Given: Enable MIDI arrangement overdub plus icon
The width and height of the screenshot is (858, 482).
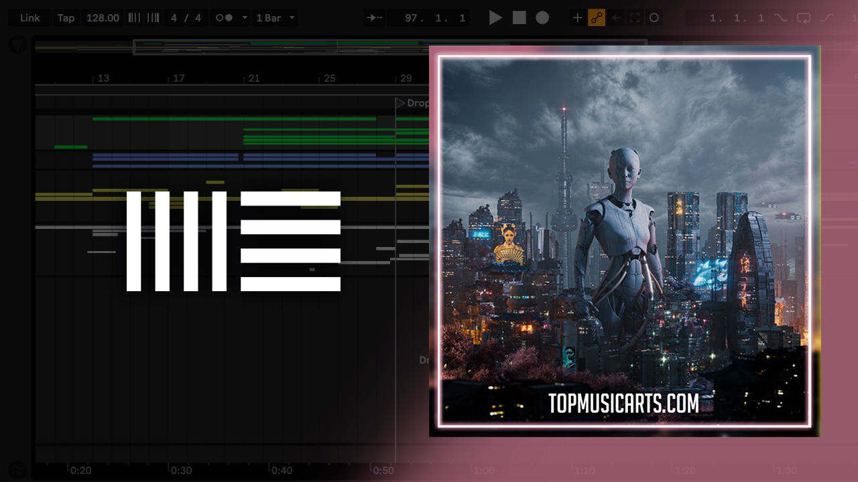Looking at the screenshot, I should (577, 18).
